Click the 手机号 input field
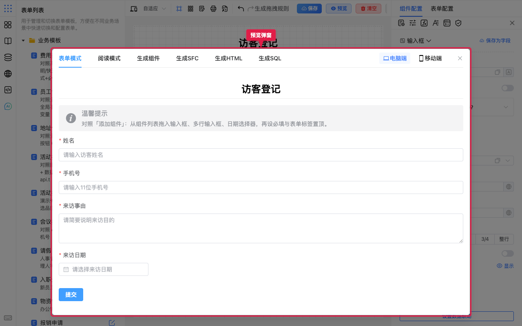 click(x=261, y=187)
